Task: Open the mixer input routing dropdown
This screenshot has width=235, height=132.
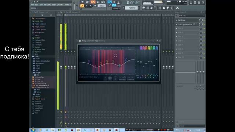Action: [x=191, y=16]
